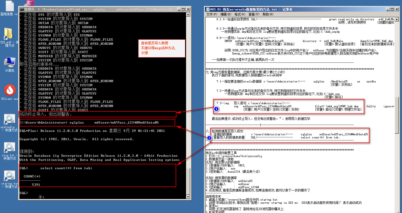Close the cmd.exe sqlplus window
402x213 pixels.
click(188, 9)
